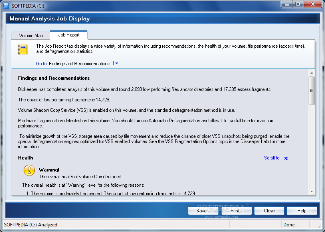Click the Findings and Recommendations heading
The width and height of the screenshot is (325, 232).
click(54, 78)
